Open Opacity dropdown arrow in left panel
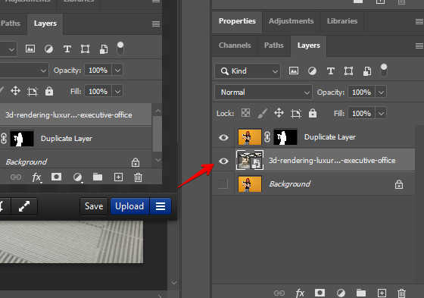This screenshot has height=298, width=424. point(117,71)
